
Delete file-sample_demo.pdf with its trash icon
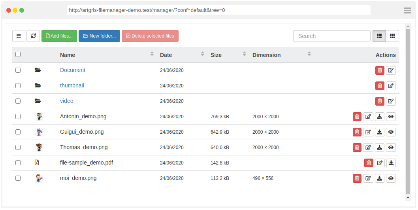tap(369, 163)
